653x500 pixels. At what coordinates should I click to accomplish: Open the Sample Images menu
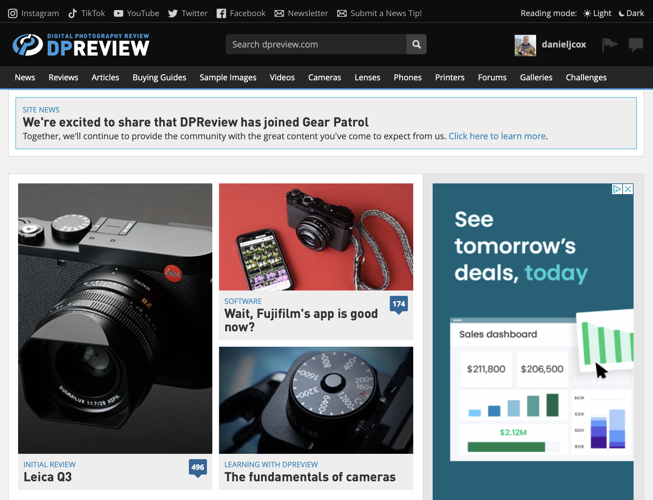click(228, 77)
